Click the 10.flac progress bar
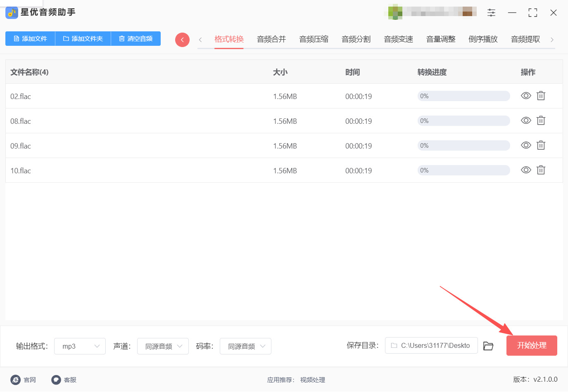Viewport: 568px width, 392px height. (463, 170)
